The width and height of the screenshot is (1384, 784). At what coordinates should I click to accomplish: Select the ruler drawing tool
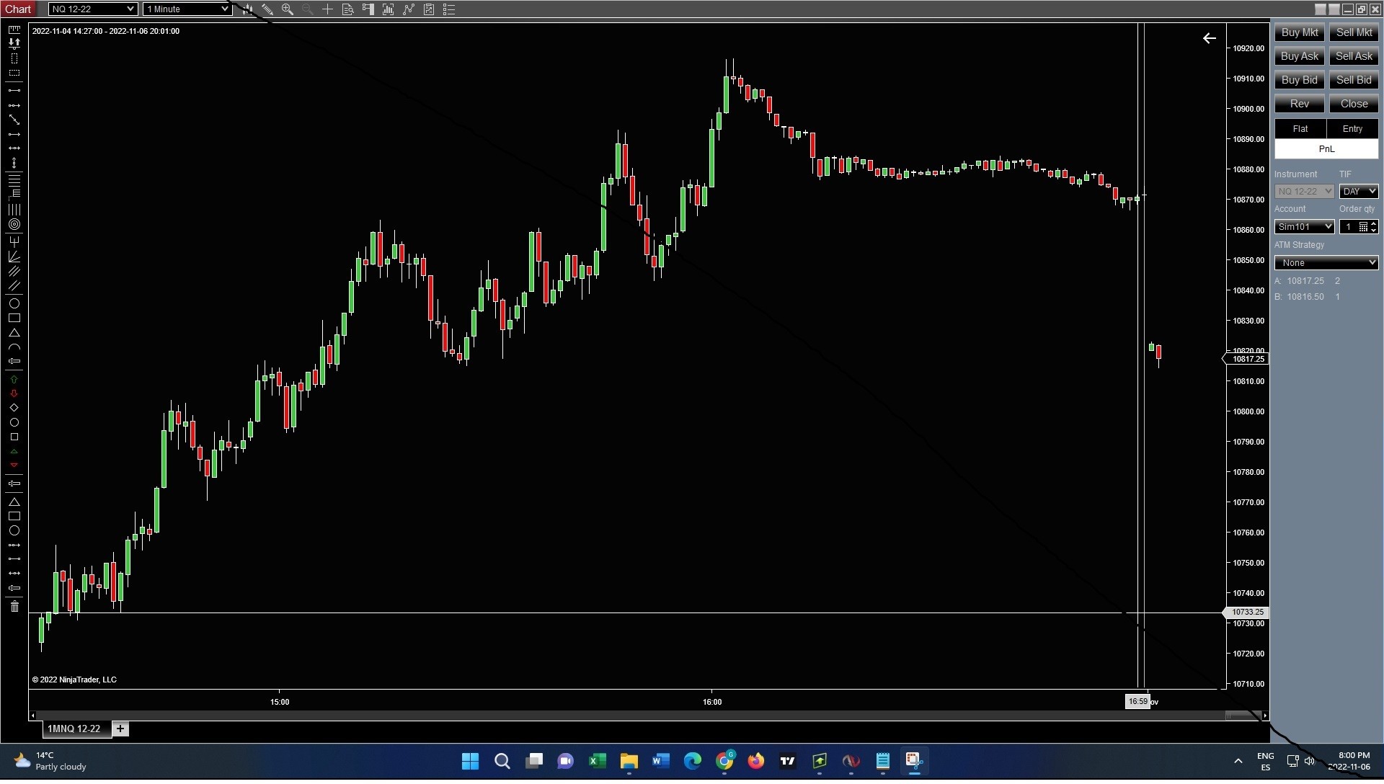click(14, 30)
